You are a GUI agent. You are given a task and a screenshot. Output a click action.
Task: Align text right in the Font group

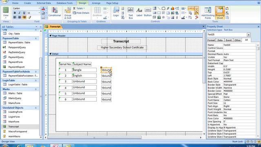24,17
